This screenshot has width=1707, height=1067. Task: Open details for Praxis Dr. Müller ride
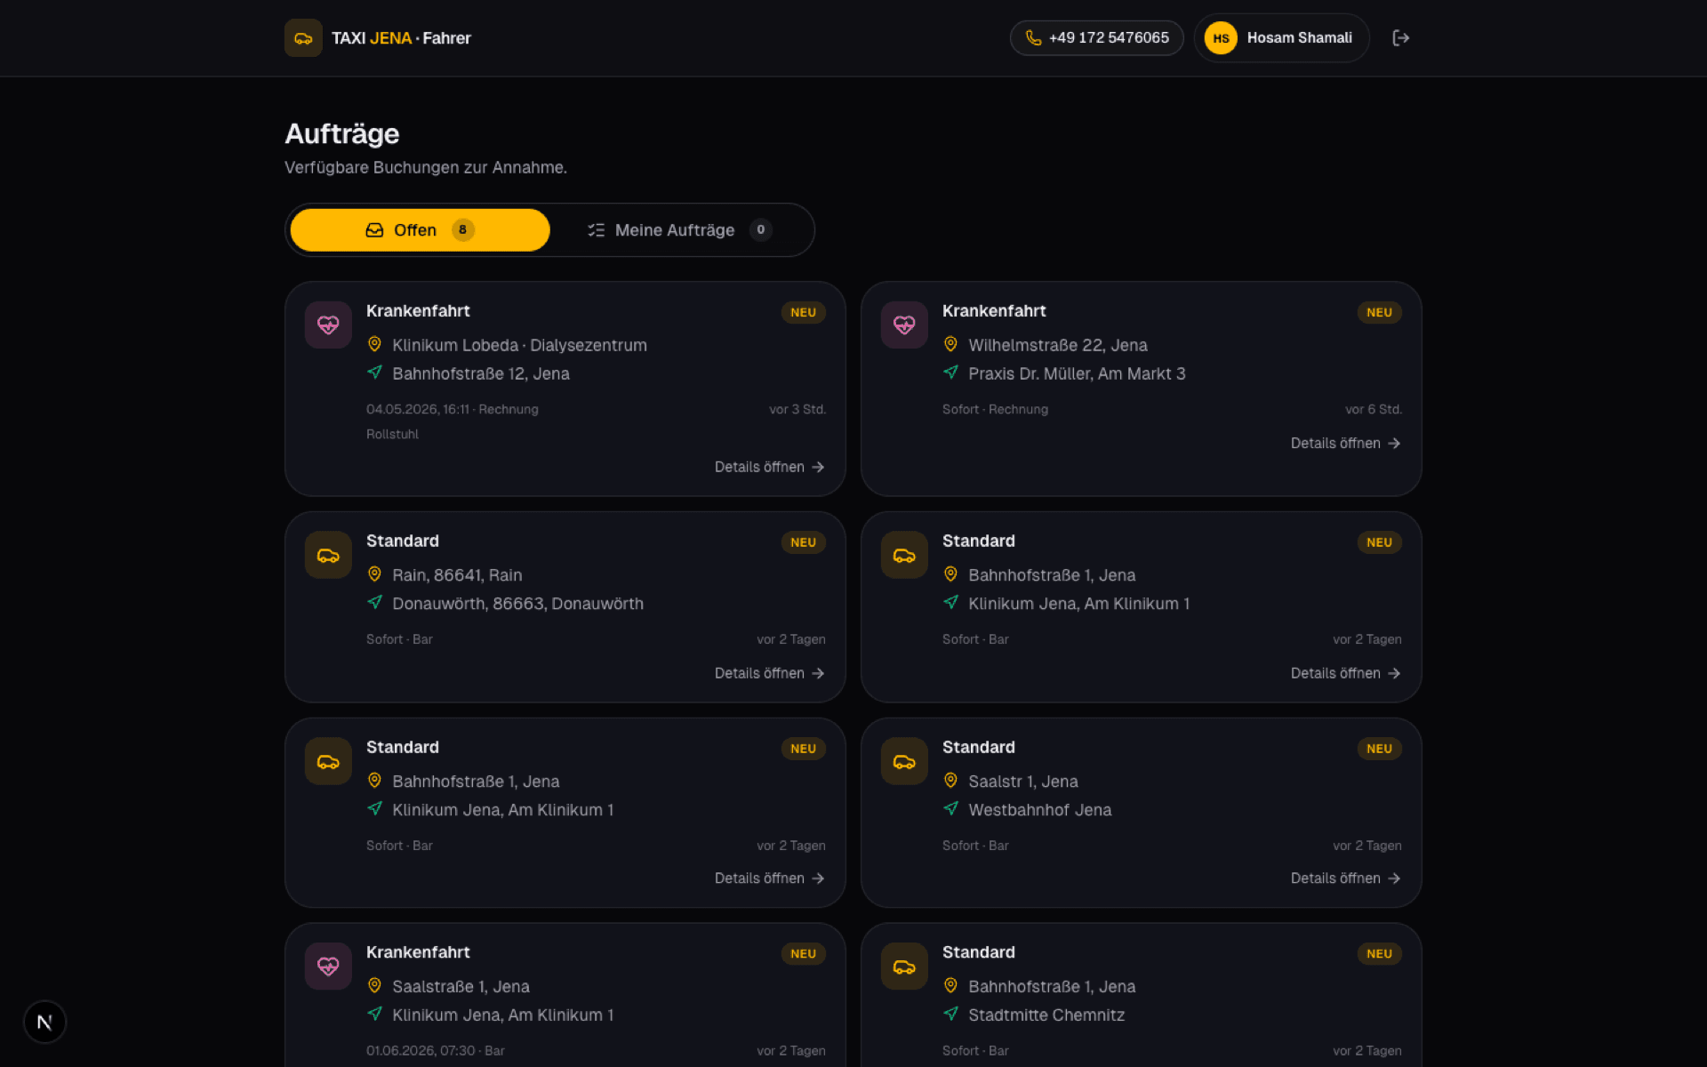tap(1346, 443)
